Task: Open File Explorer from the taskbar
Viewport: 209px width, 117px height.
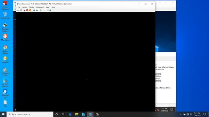Action: (x=77, y=114)
